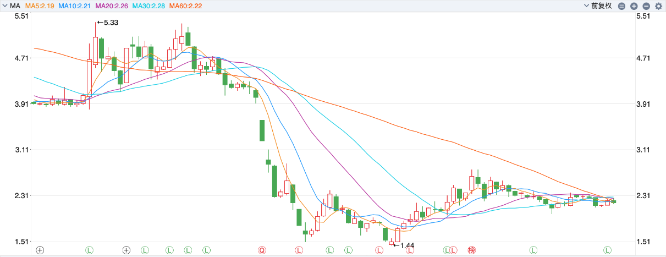This screenshot has height=257, width=666.
Task: Click the MA60:2.22 legend label
Action: (186, 6)
